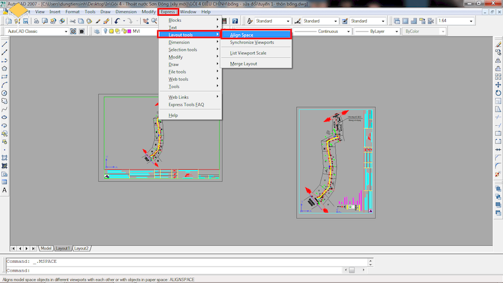The width and height of the screenshot is (503, 283).
Task: Click the Cut scissors icon
Action: [73, 21]
